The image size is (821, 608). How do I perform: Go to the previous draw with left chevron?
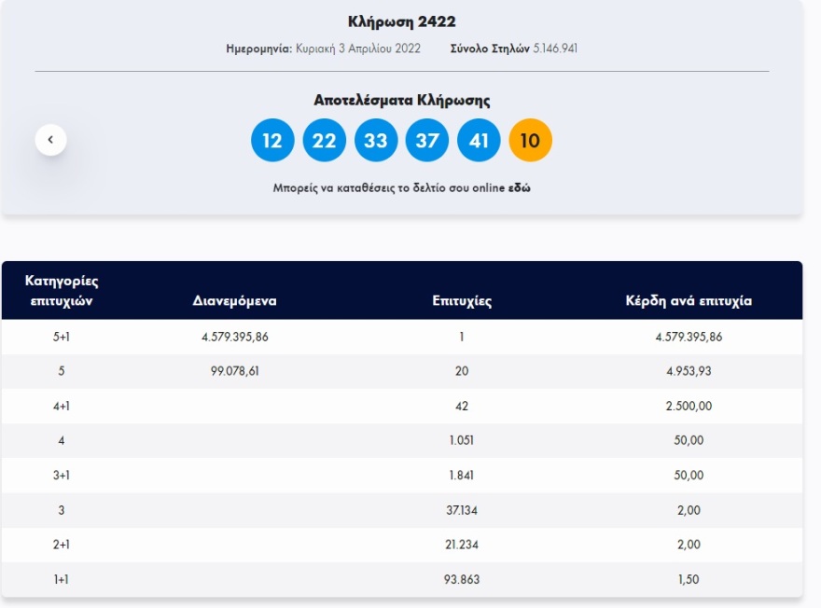pyautogui.click(x=50, y=140)
